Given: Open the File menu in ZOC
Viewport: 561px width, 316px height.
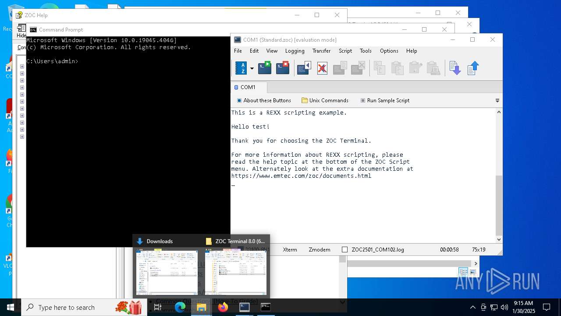Looking at the screenshot, I should pos(238,51).
